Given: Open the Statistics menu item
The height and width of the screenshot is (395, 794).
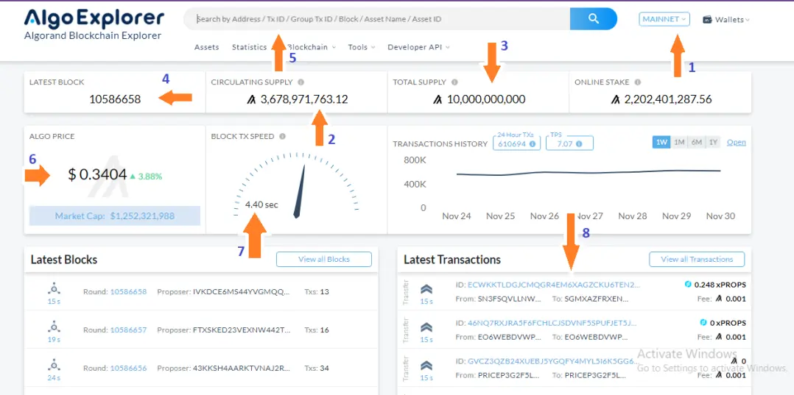Looking at the screenshot, I should coord(249,47).
